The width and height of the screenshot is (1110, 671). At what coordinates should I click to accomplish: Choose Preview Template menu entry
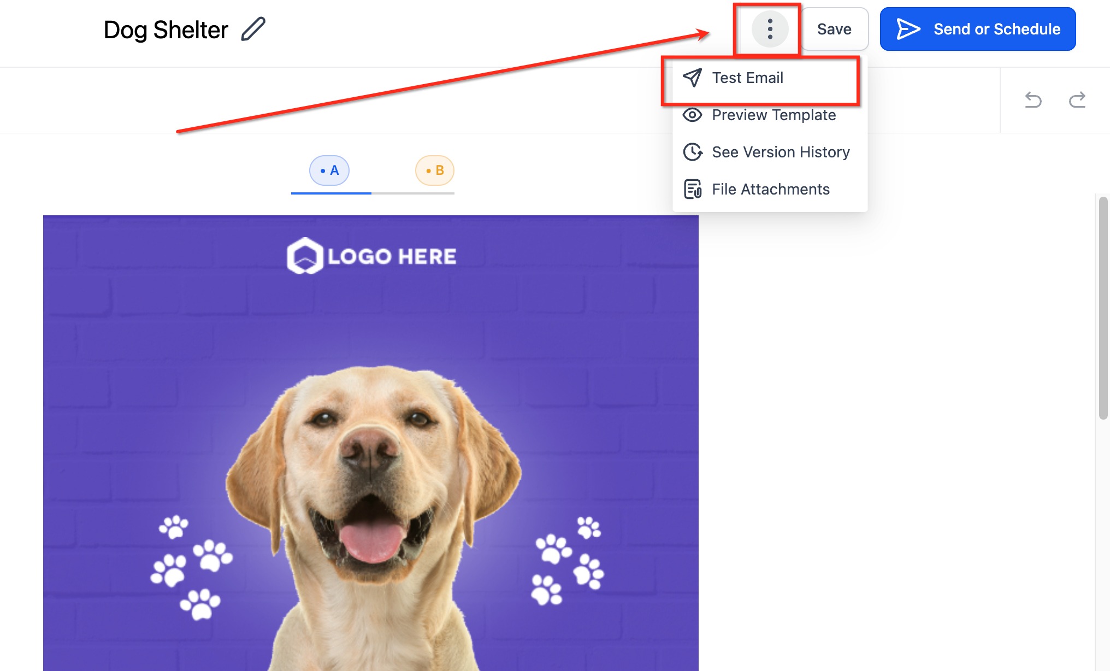tap(774, 115)
